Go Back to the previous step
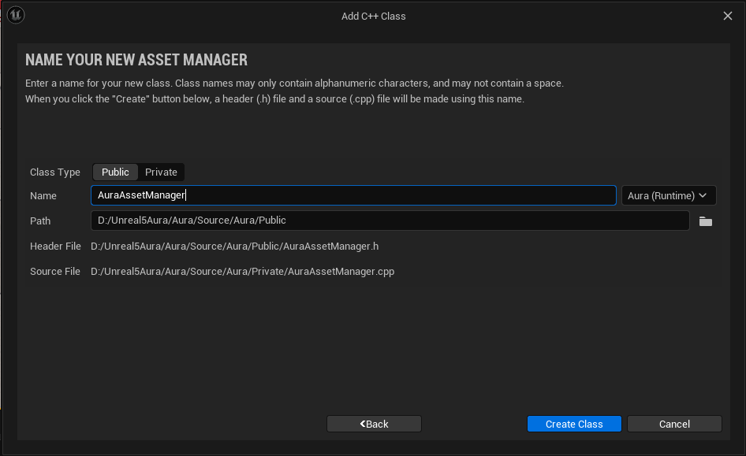 (374, 424)
